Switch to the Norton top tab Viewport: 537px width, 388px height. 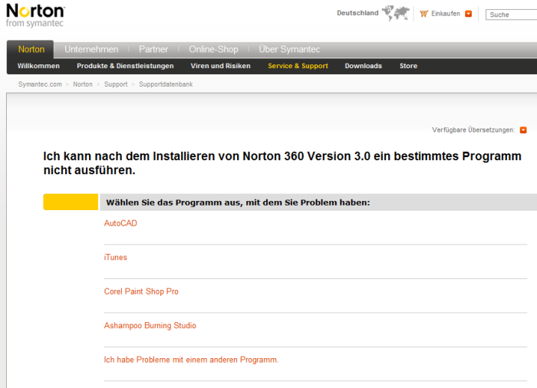pos(31,49)
